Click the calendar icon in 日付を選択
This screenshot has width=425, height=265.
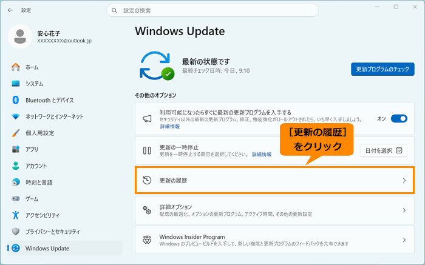tap(399, 150)
